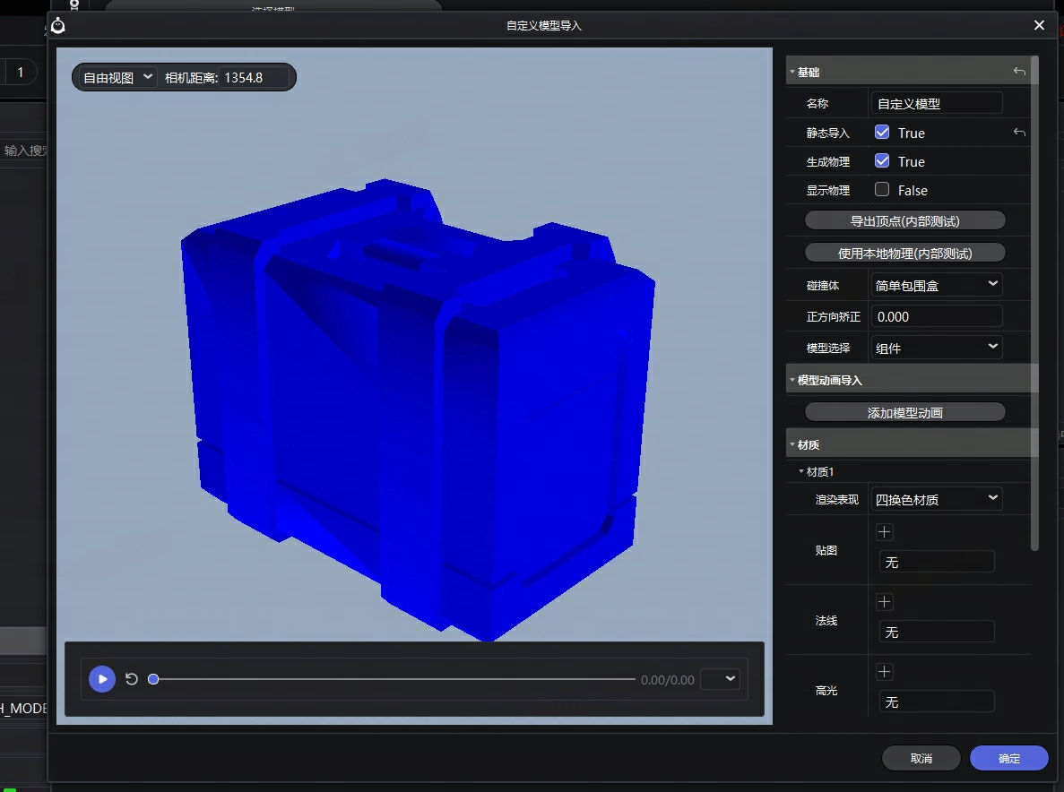Enable the 显示物理 checkbox
Screen dimensions: 1064x792
[882, 190]
